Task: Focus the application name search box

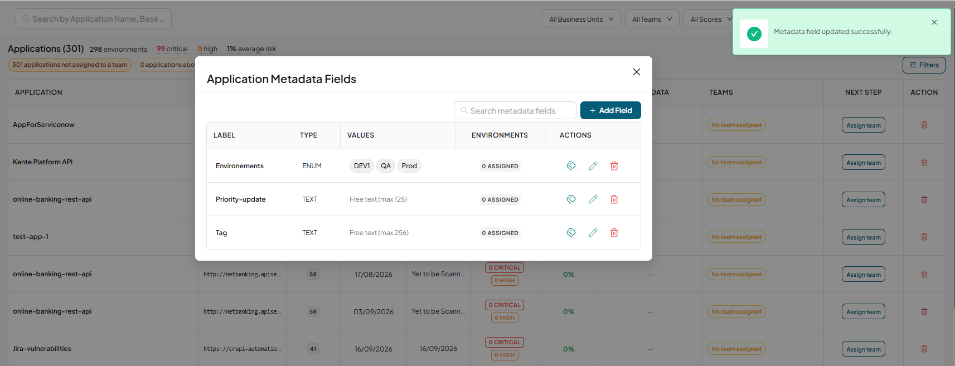Action: click(x=94, y=18)
